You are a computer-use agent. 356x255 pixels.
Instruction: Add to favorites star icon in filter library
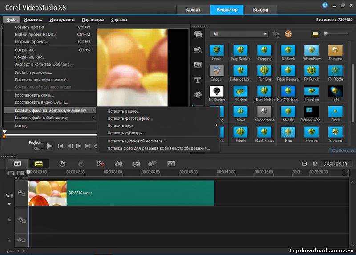coord(276,34)
